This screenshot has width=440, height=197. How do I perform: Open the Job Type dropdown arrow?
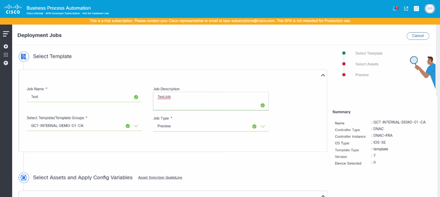(x=263, y=126)
